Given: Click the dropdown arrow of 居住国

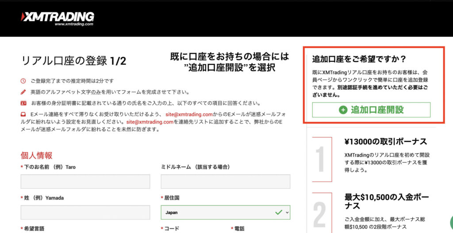Looking at the screenshot, I should (x=287, y=213).
